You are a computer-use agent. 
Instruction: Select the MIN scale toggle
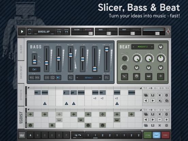[x=37, y=78]
